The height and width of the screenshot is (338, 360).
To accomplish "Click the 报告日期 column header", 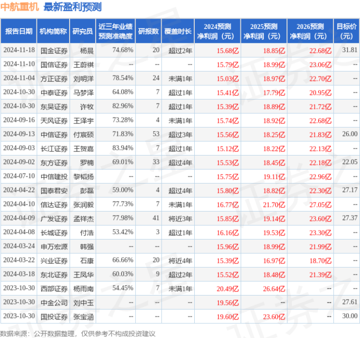I will point(19,31).
